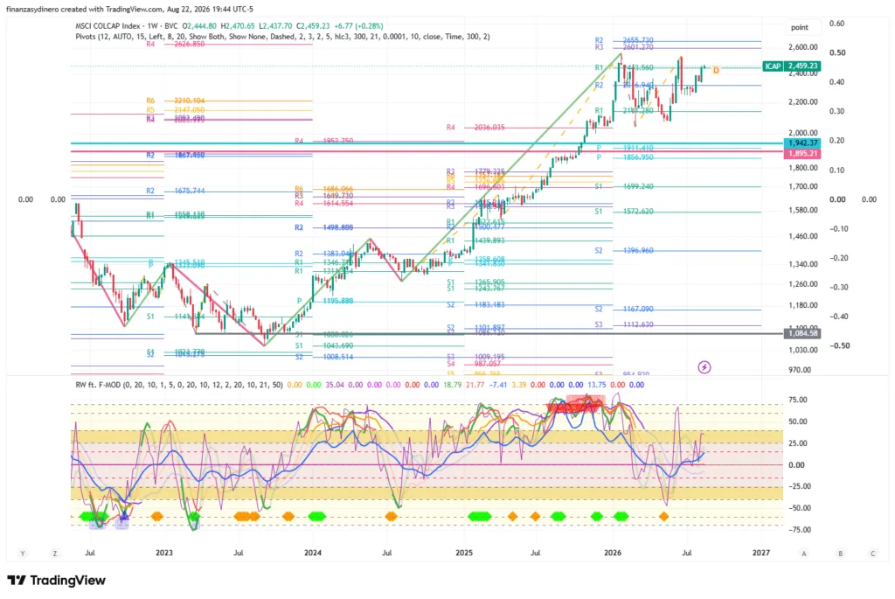Click the 2025 label on the time axis
Viewport: 895px width, 599px height.
[464, 553]
